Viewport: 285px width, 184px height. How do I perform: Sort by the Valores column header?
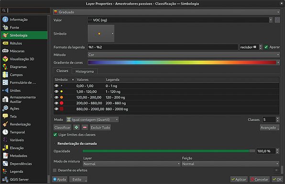pos(90,80)
